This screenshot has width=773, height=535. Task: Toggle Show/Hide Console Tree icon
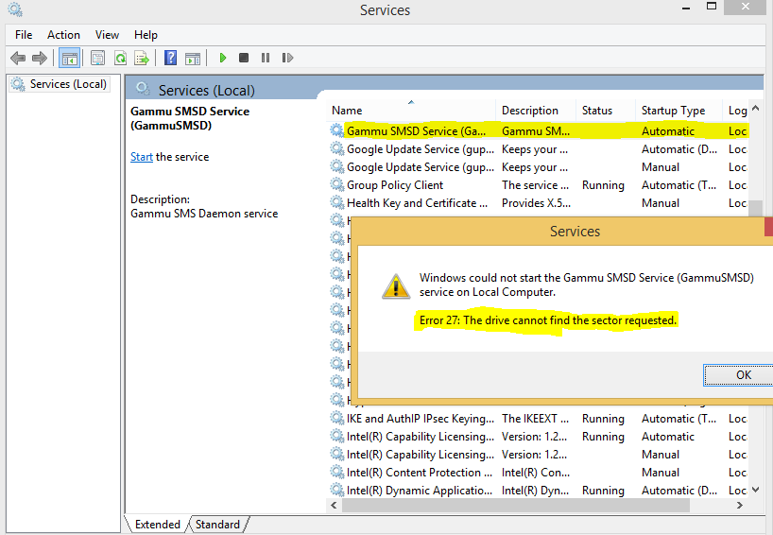69,59
